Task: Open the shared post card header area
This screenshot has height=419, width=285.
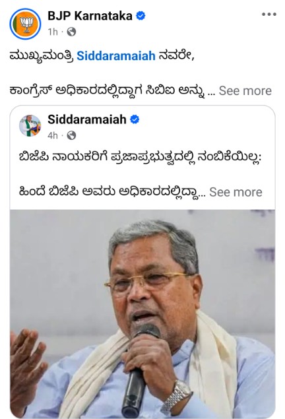Action: tap(142, 125)
